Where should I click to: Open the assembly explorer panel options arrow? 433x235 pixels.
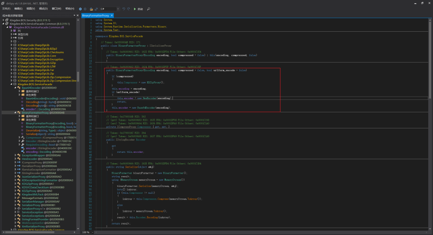pyautogui.click(x=74, y=16)
